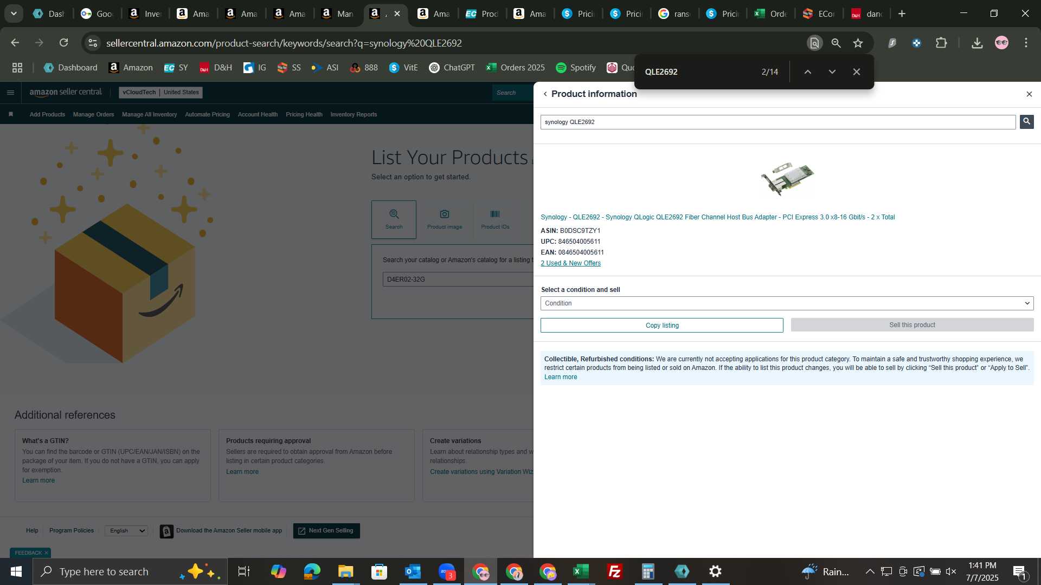1041x585 pixels.
Task: Close the find-in-page bar
Action: (x=857, y=71)
